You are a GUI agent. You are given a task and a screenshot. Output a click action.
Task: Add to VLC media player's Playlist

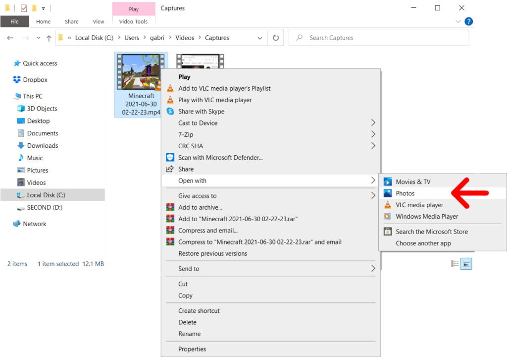(x=271, y=88)
